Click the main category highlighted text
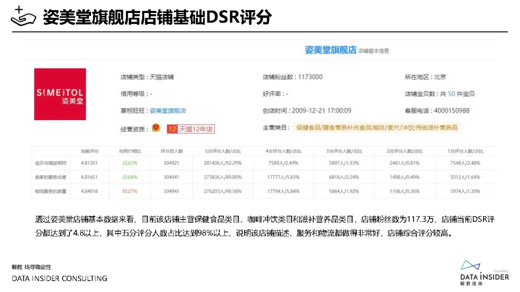This screenshot has height=292, width=520. (x=377, y=128)
